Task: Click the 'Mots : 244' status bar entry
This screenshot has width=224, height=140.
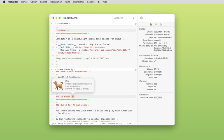Action: (x=88, y=124)
